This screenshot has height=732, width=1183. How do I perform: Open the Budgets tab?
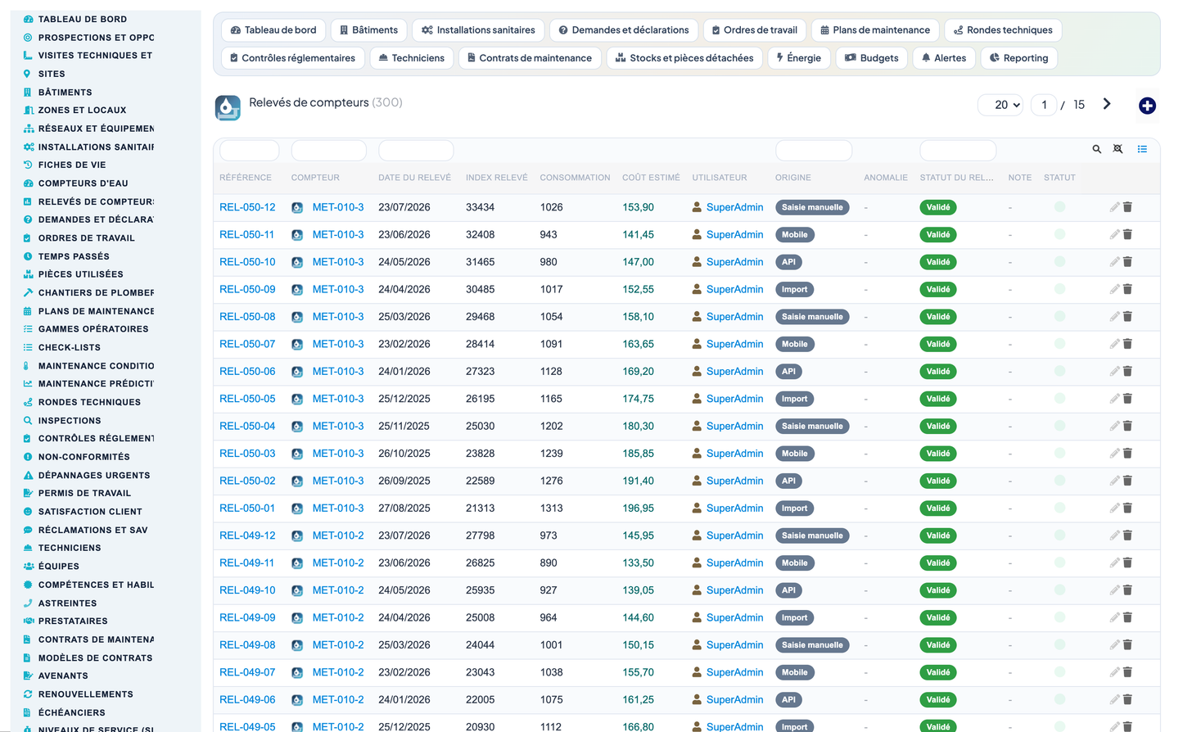point(872,58)
